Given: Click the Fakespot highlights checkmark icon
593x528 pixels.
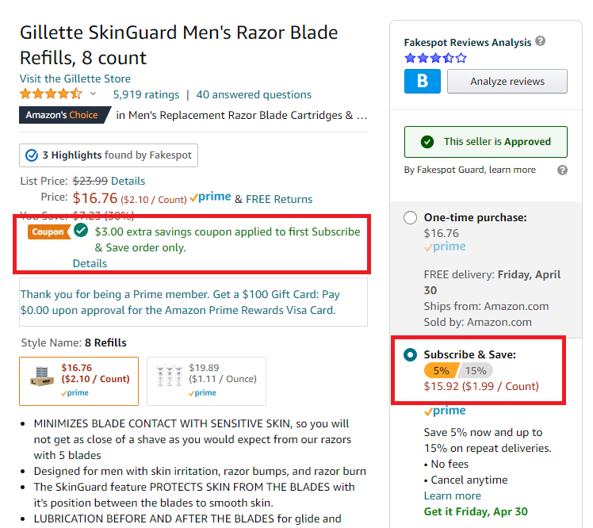Looking at the screenshot, I should click(32, 155).
